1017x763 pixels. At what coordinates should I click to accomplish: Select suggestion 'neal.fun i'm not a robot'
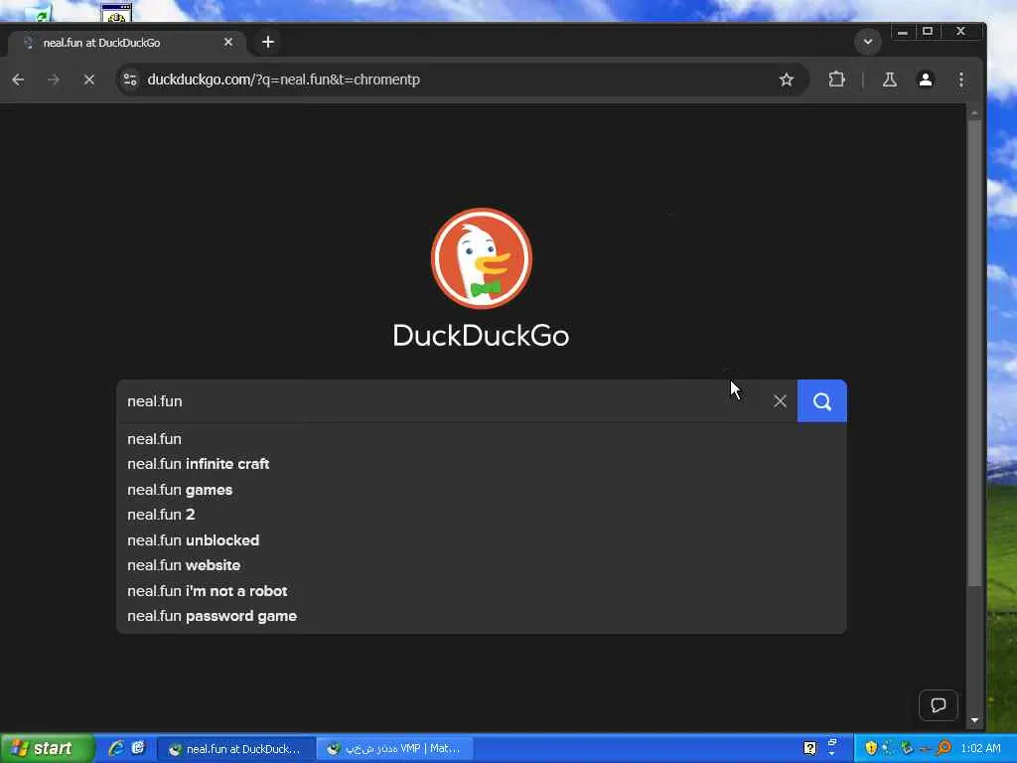tap(482, 591)
